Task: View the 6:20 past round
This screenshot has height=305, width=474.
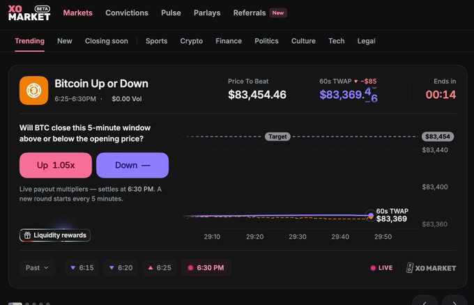Action: (121, 268)
